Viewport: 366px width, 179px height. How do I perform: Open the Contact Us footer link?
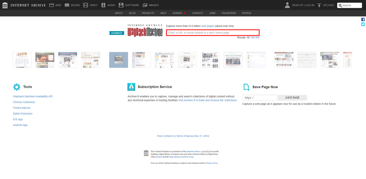[169, 136]
